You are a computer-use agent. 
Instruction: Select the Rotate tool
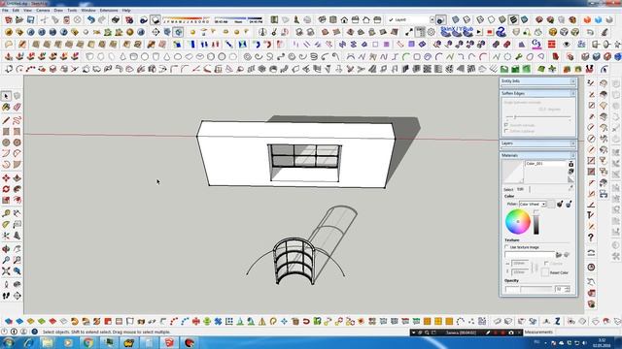[6, 189]
